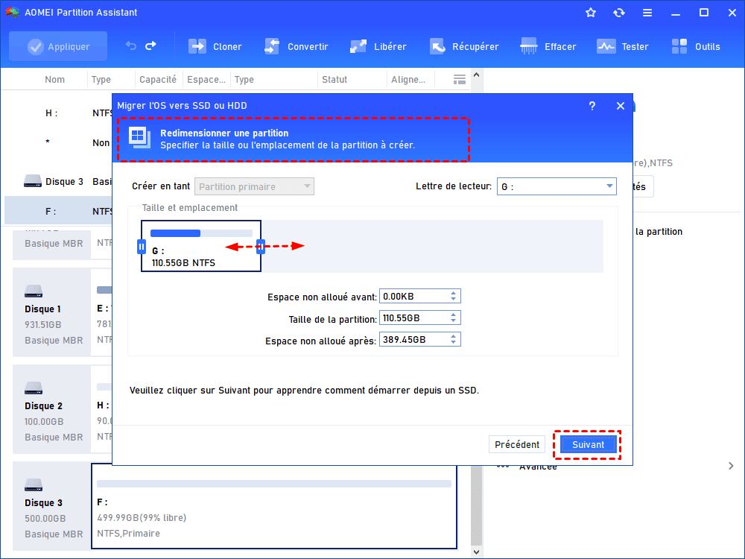Screen dimensions: 745x559
Task: Select Disque 3 row in partition list
Action: (58, 182)
